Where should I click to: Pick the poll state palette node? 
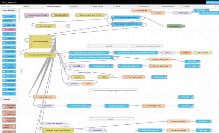(x=9, y=61)
